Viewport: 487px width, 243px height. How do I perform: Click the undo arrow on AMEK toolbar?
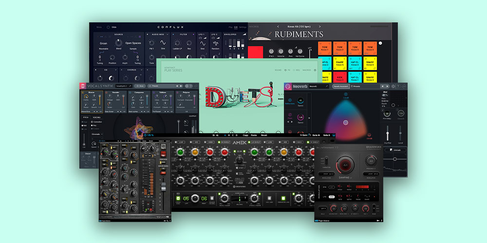pos(214,135)
